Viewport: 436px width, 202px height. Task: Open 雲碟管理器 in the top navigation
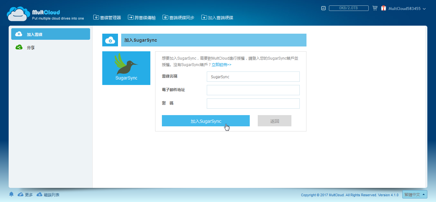[107, 18]
